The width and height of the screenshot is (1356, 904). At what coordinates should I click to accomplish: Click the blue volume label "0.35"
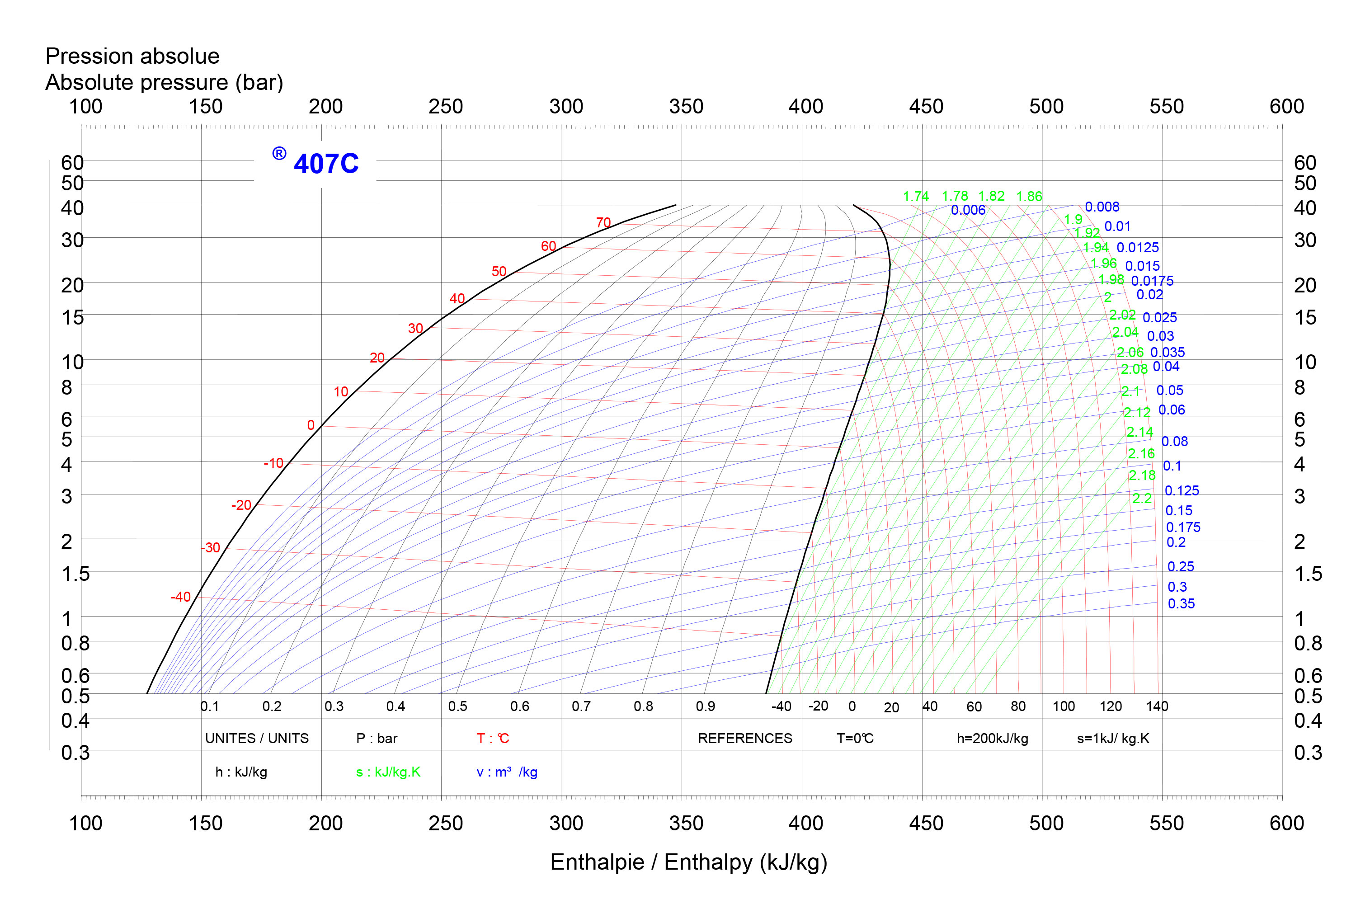tap(1182, 603)
